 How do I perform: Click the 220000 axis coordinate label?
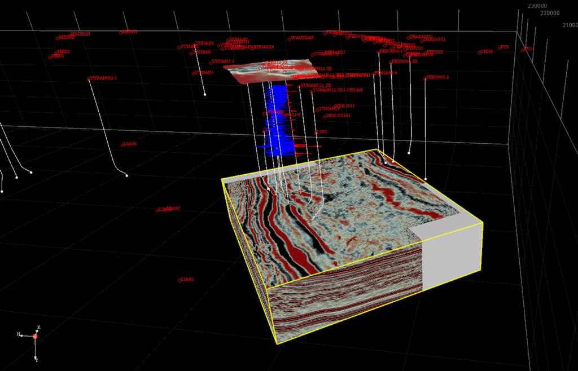click(x=550, y=14)
